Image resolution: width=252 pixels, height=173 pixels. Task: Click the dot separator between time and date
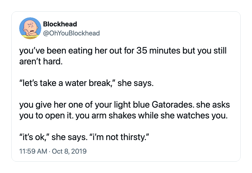pyautogui.click(x=50, y=151)
